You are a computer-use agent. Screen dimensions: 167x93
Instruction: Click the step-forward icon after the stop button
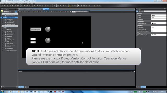[84, 6]
